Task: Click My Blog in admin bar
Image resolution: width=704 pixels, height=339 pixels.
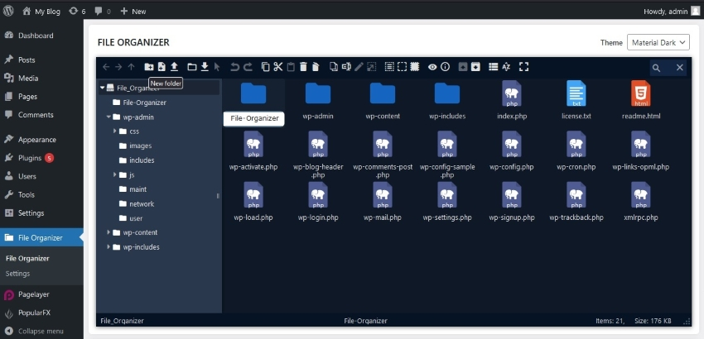Action: tap(41, 12)
